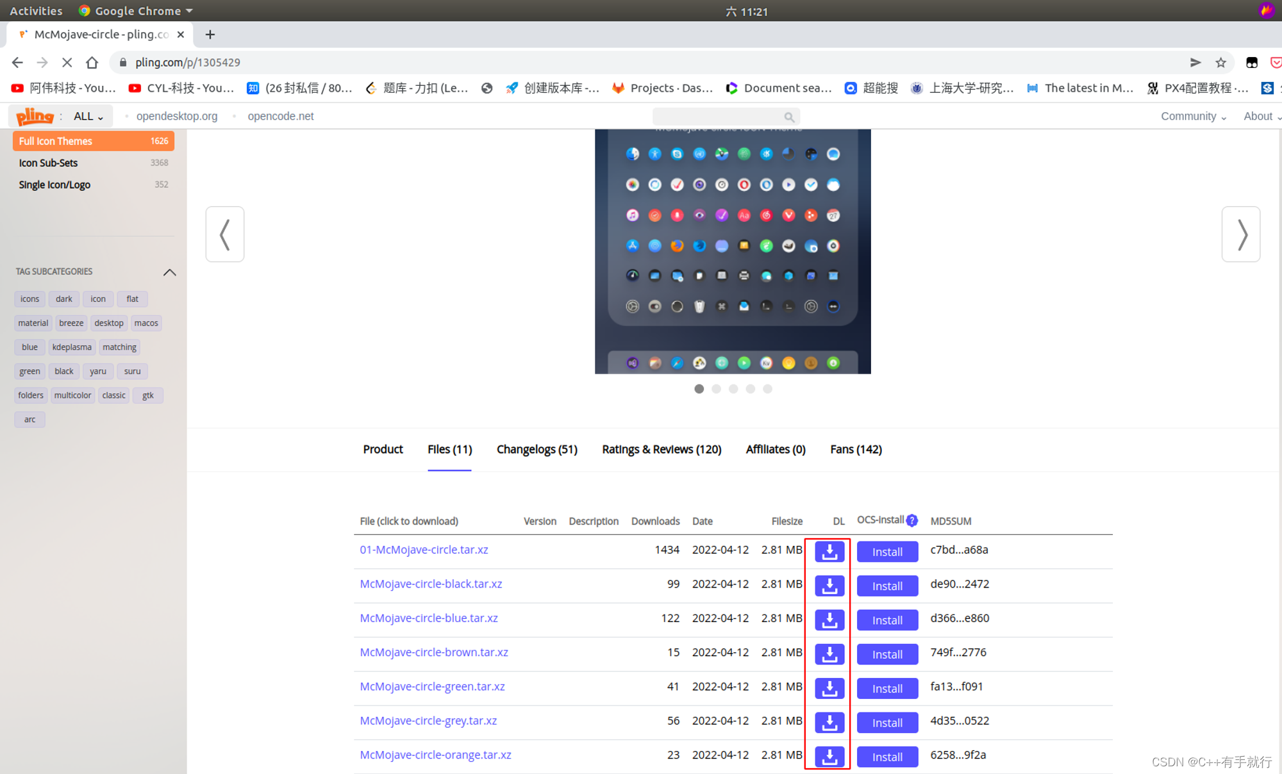Screen dimensions: 1282x774
Task: Show next screenshot with right chevron arrow
Action: coord(1240,234)
